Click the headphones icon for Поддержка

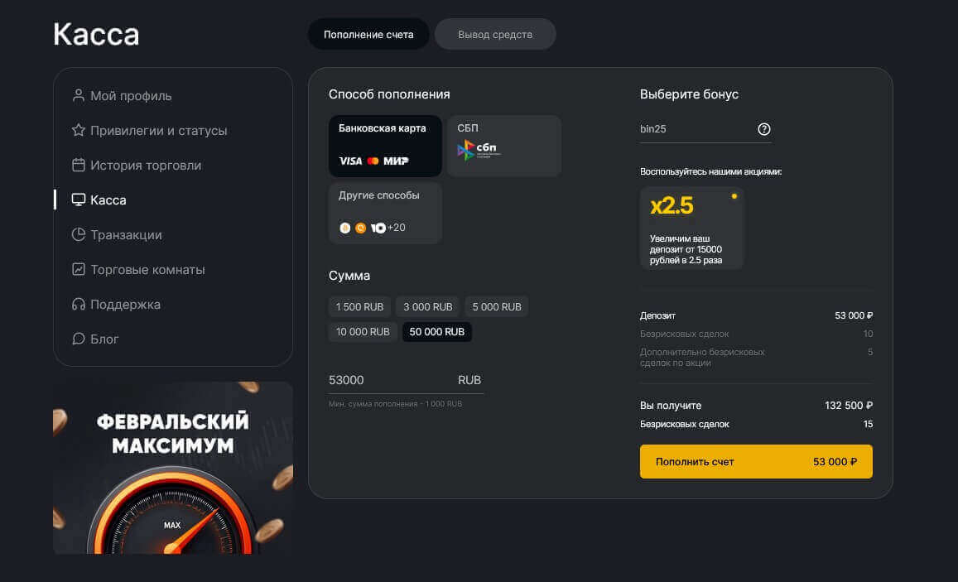[79, 304]
